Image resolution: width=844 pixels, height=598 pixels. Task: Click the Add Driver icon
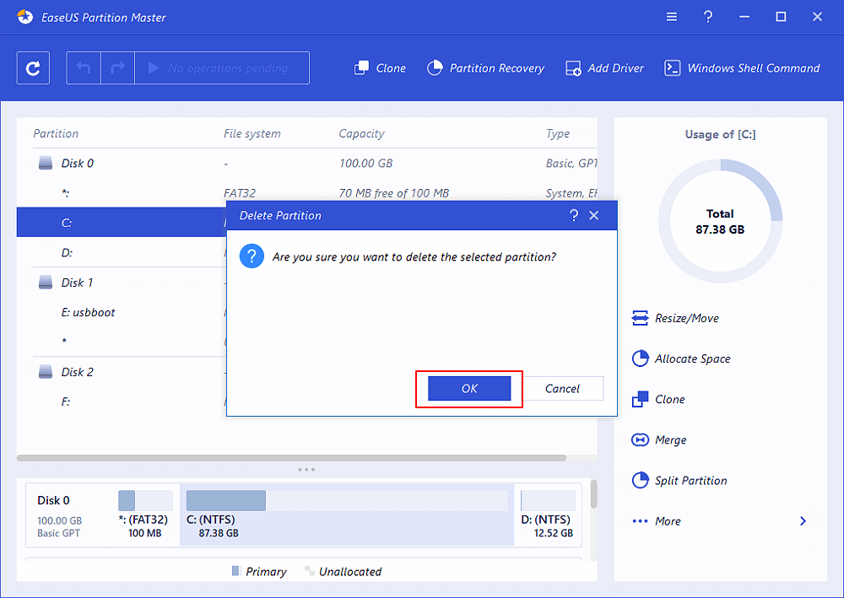pos(573,68)
